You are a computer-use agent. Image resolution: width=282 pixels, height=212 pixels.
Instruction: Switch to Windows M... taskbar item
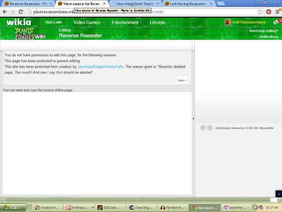pyautogui.click(x=48, y=208)
